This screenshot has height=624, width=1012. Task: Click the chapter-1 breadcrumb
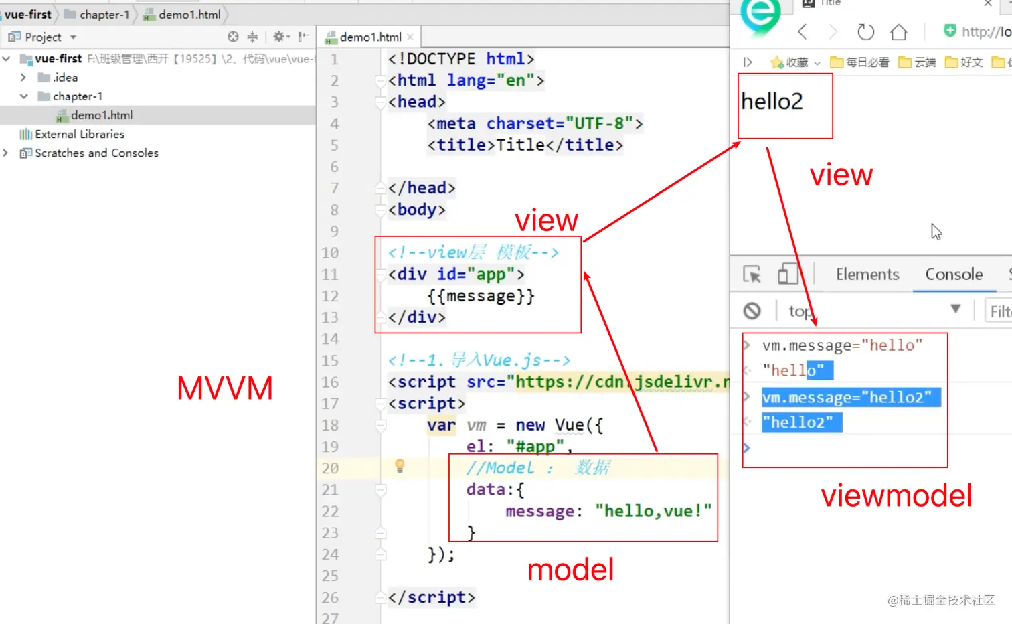(97, 14)
